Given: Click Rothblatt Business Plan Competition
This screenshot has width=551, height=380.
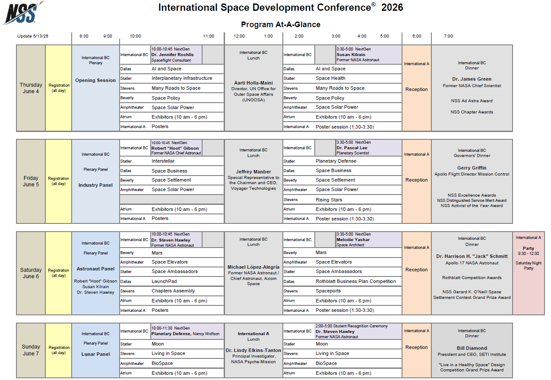Looking at the screenshot, I should pyautogui.click(x=356, y=281).
